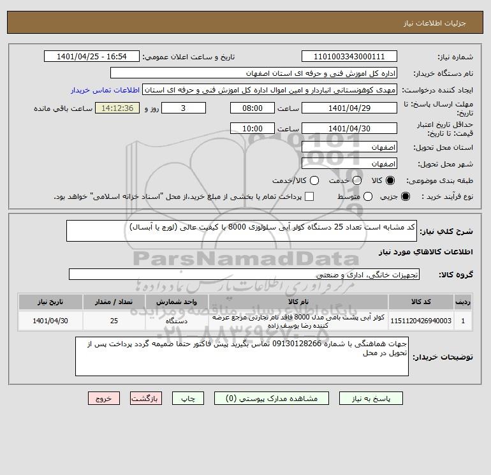Click the unit cell دستگاه
Screen dimensions: 491x475
177,321
